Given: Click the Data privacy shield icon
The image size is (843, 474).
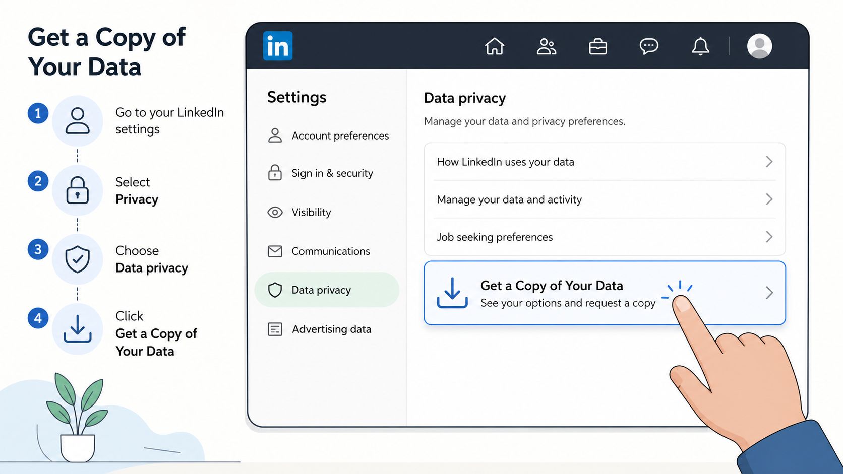Looking at the screenshot, I should coord(275,290).
